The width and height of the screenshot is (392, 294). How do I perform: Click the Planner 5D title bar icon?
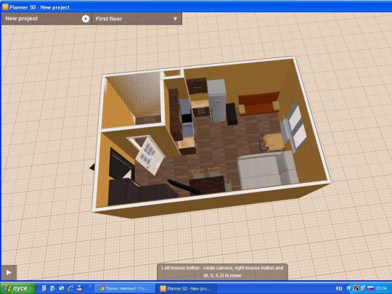[5, 7]
